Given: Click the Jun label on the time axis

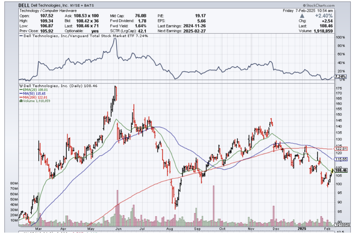Looking at the screenshot, I should click(x=119, y=229).
